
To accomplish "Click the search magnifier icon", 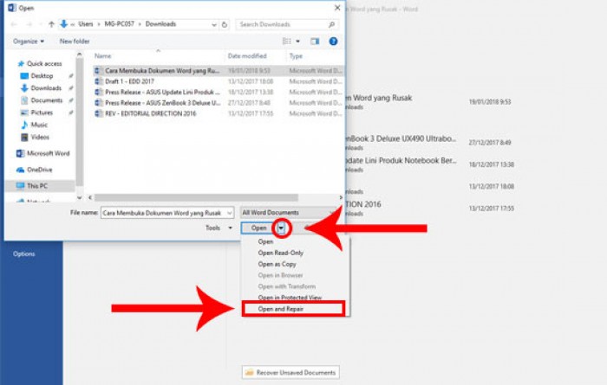I will (x=331, y=24).
